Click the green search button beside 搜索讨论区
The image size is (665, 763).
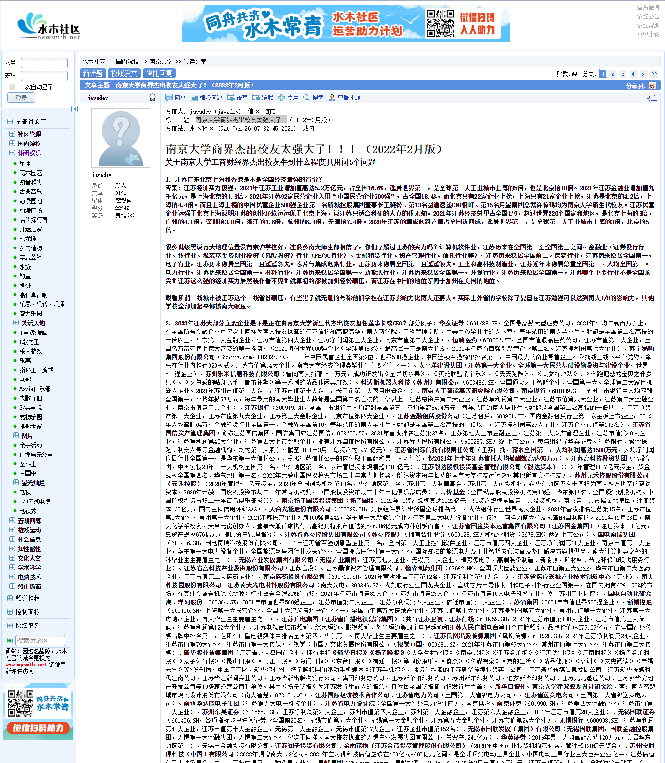[x=10, y=640]
